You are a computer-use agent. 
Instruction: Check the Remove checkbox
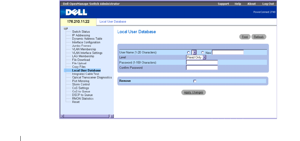coord(195,81)
